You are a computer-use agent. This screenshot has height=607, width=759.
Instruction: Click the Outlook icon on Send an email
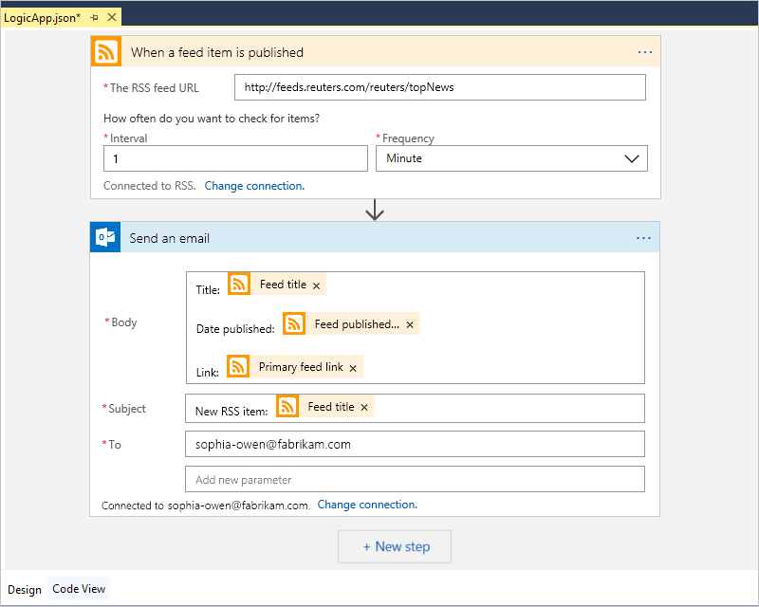pos(105,237)
